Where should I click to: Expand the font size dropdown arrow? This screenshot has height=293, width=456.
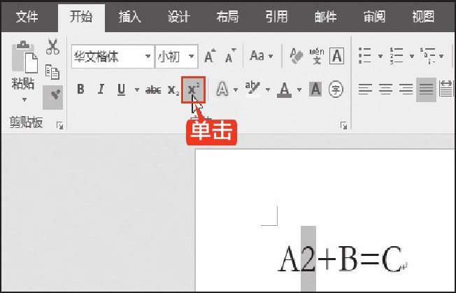(192, 57)
